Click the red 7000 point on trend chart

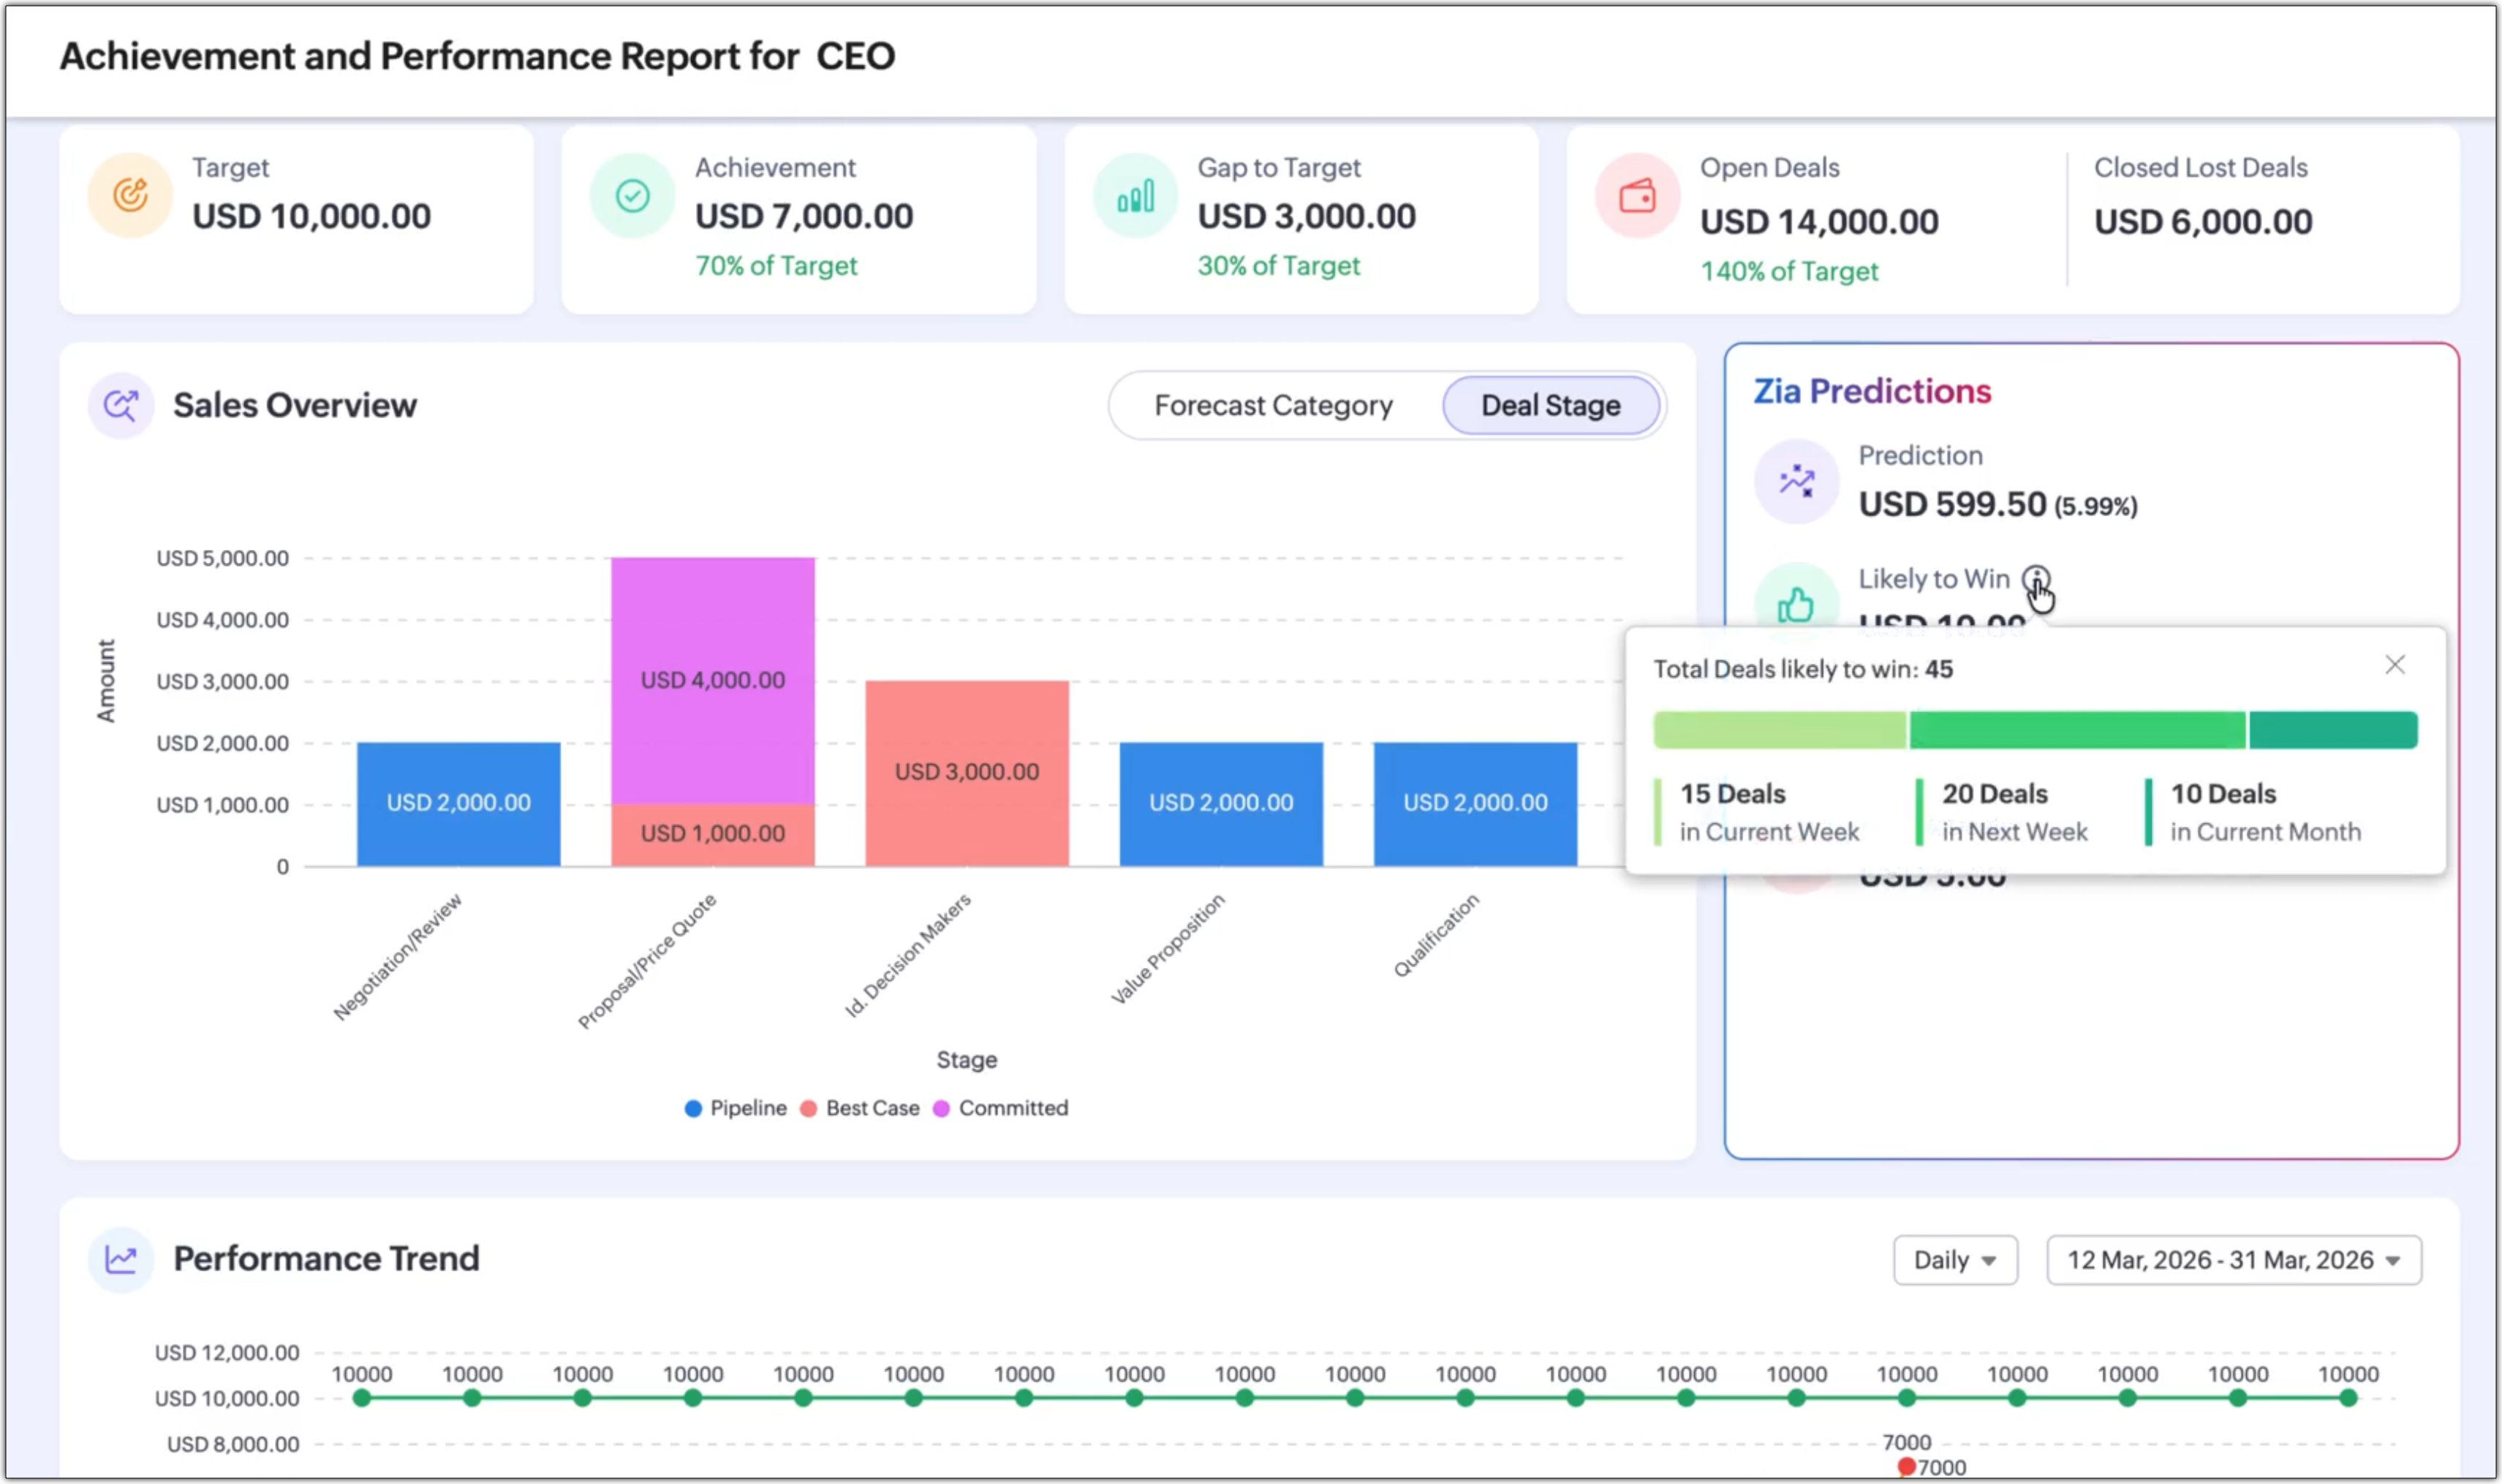pyautogui.click(x=1906, y=1466)
